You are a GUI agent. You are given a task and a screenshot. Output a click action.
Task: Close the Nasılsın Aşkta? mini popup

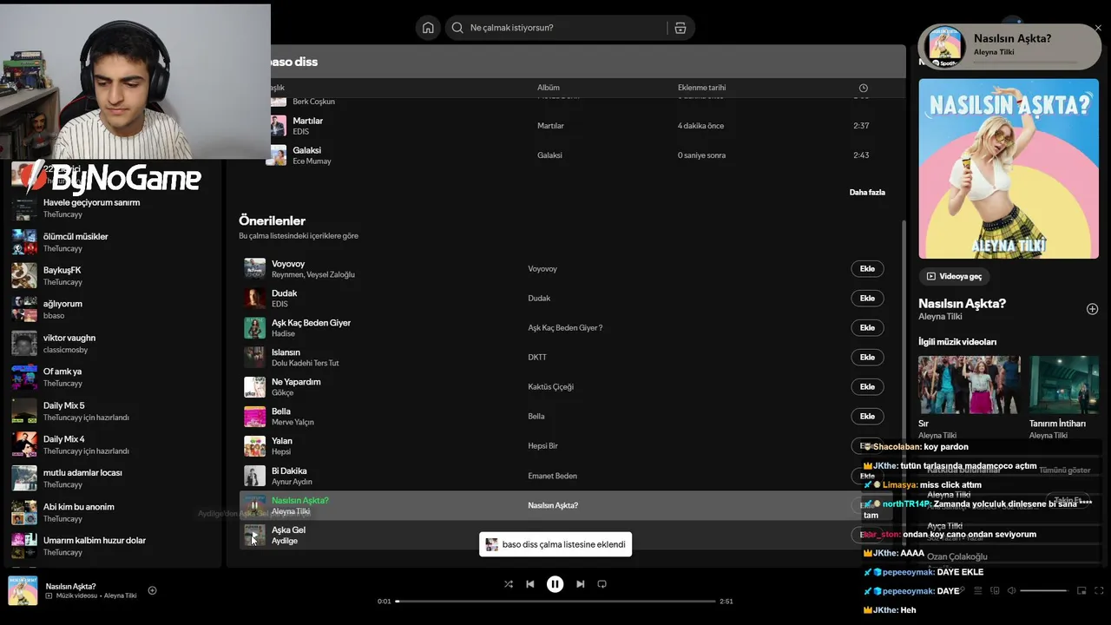click(x=1098, y=29)
